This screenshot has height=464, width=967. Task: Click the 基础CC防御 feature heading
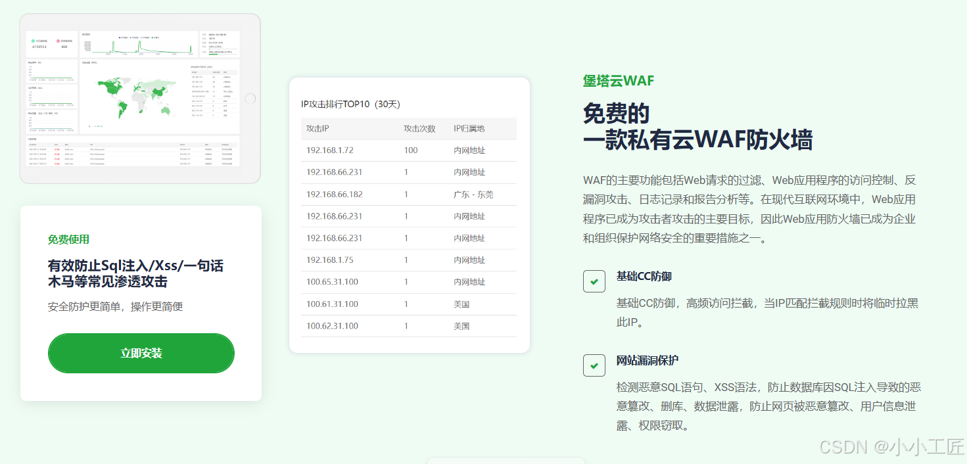coord(644,276)
